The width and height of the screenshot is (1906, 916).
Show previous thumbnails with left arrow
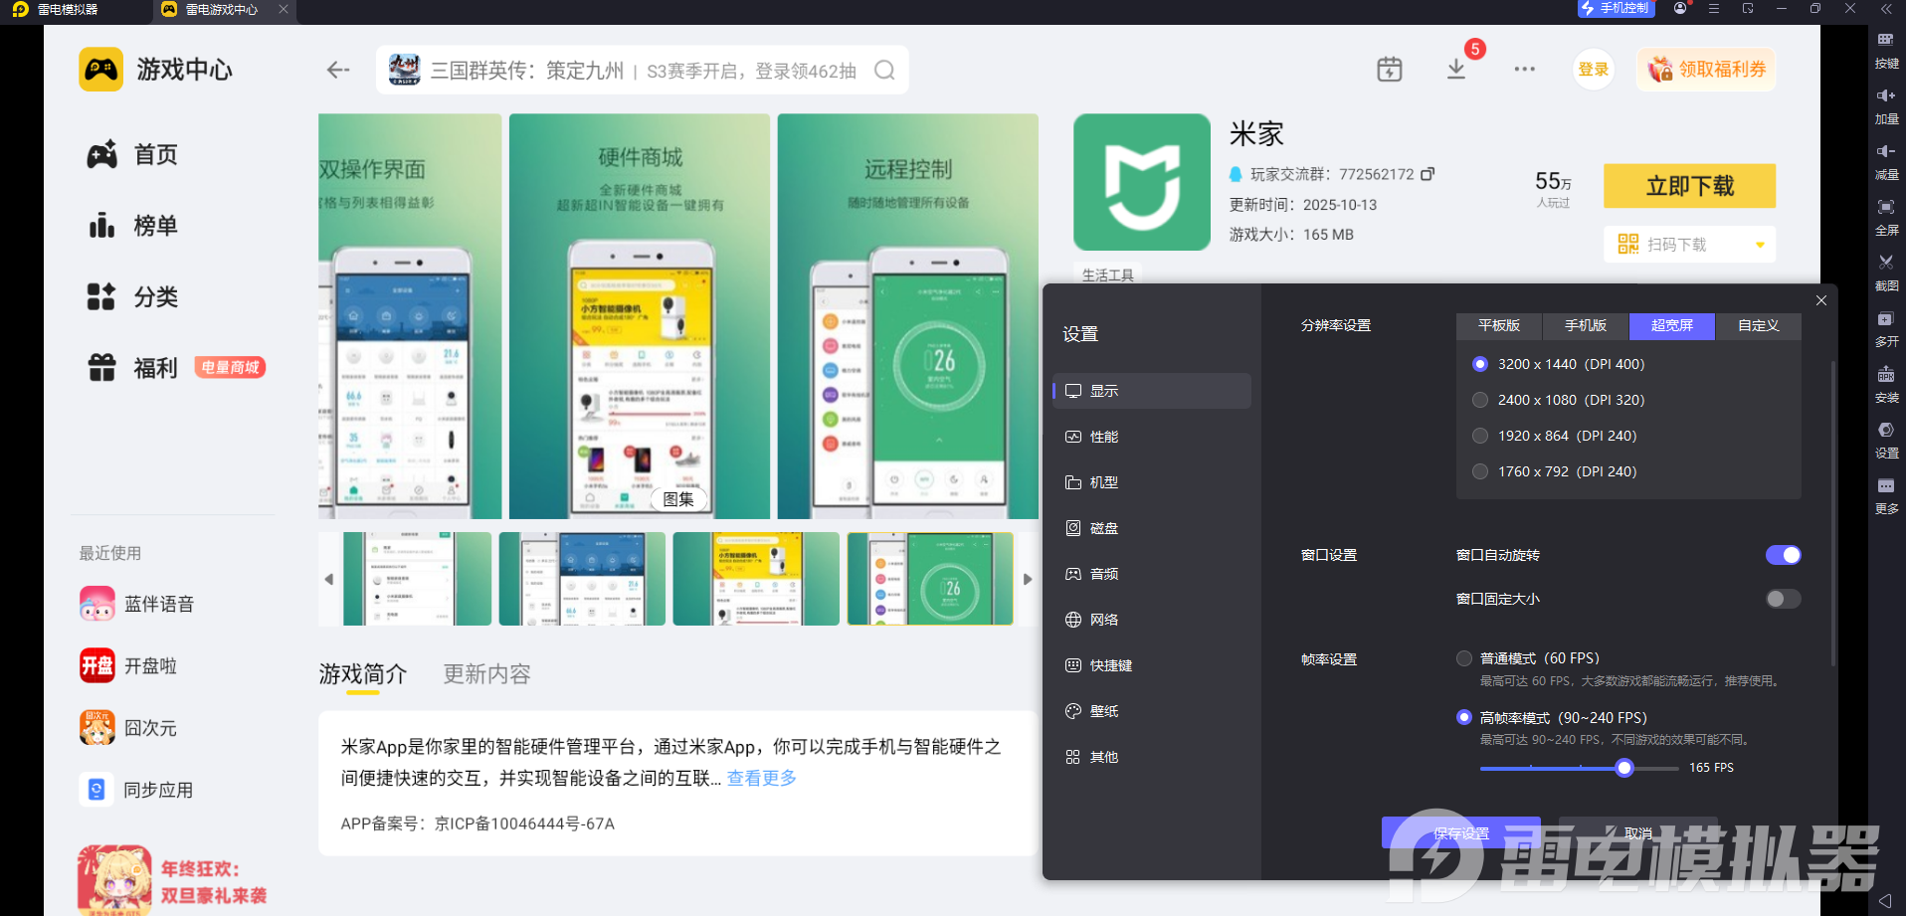[x=329, y=579]
